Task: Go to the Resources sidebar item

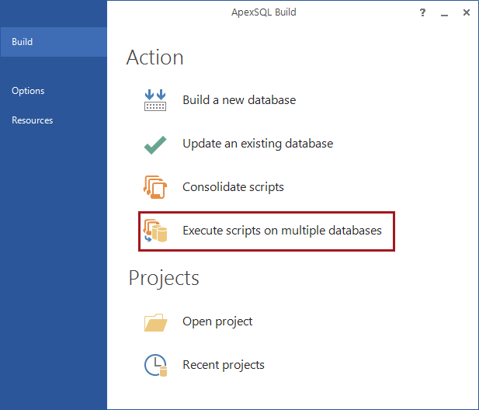Action: 32,120
